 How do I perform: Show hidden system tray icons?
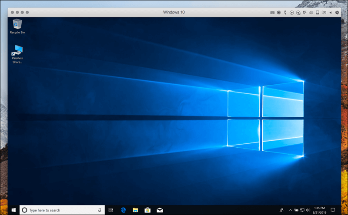coord(290,210)
